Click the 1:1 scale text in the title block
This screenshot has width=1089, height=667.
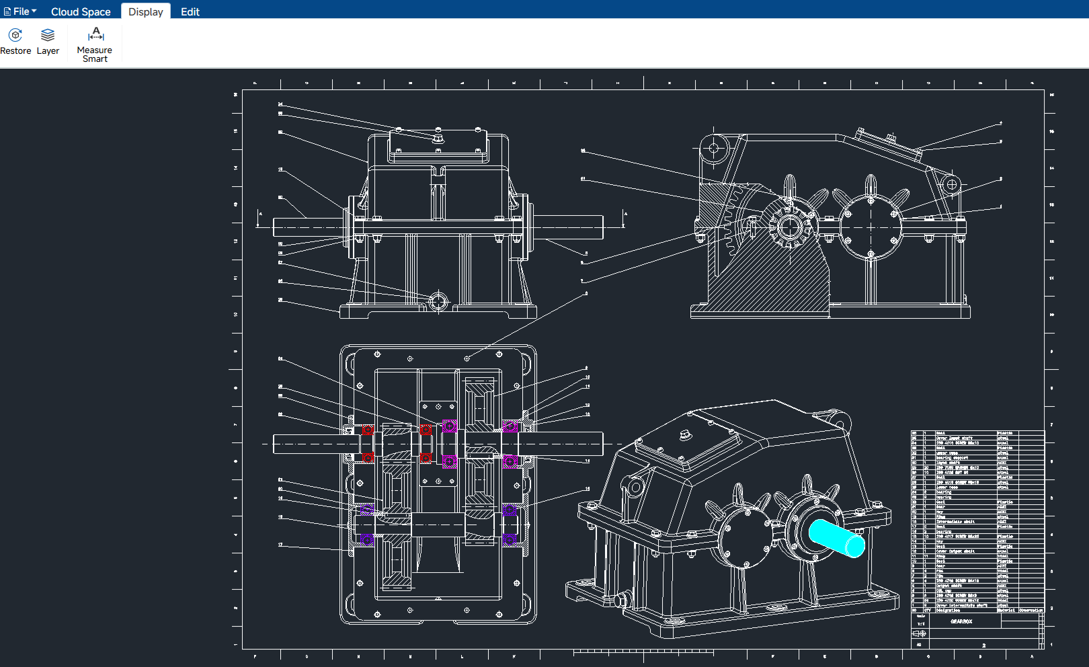(x=921, y=624)
